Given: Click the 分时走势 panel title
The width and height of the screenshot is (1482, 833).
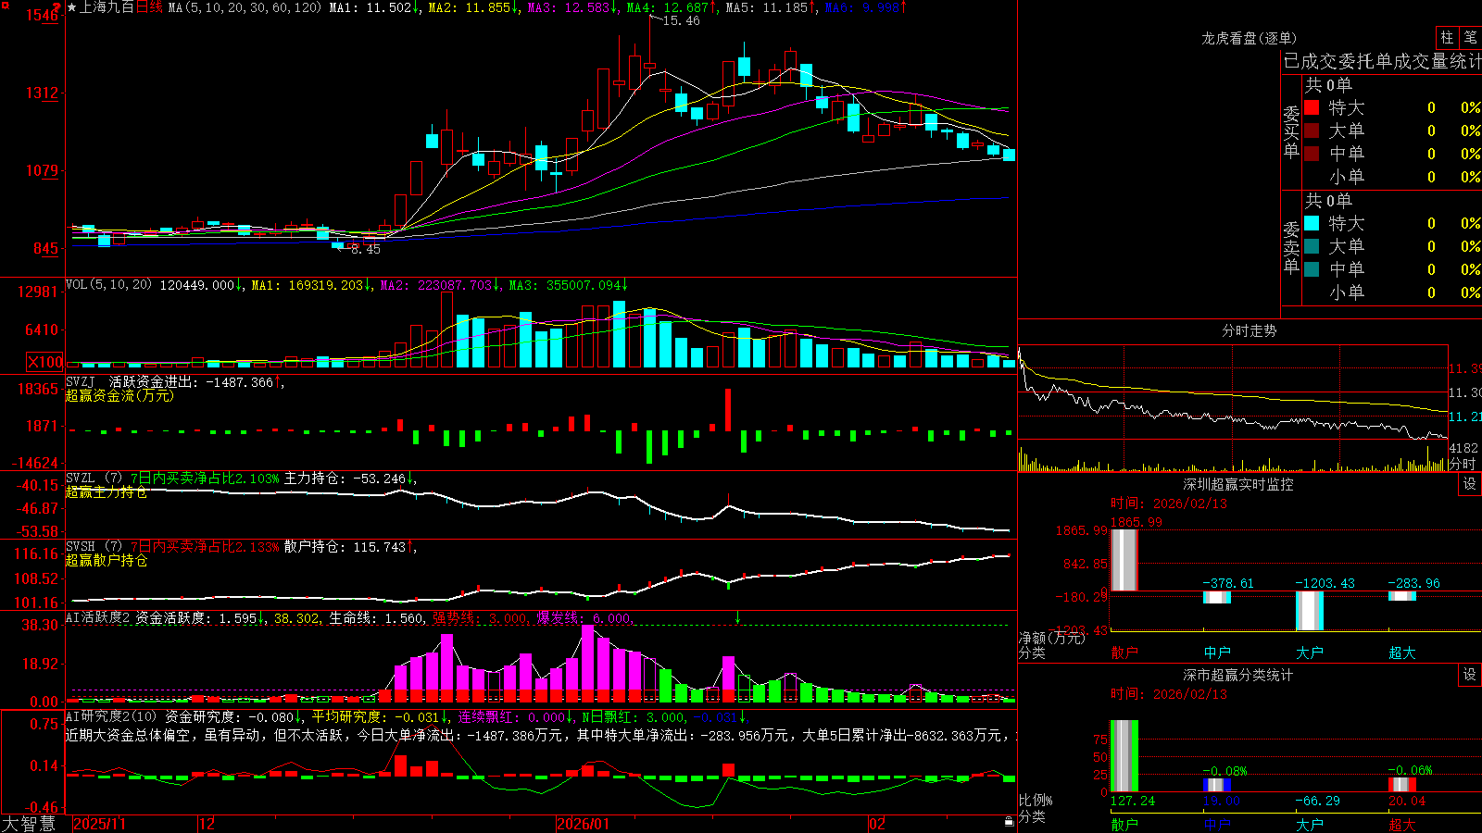Looking at the screenshot, I should click(x=1249, y=330).
